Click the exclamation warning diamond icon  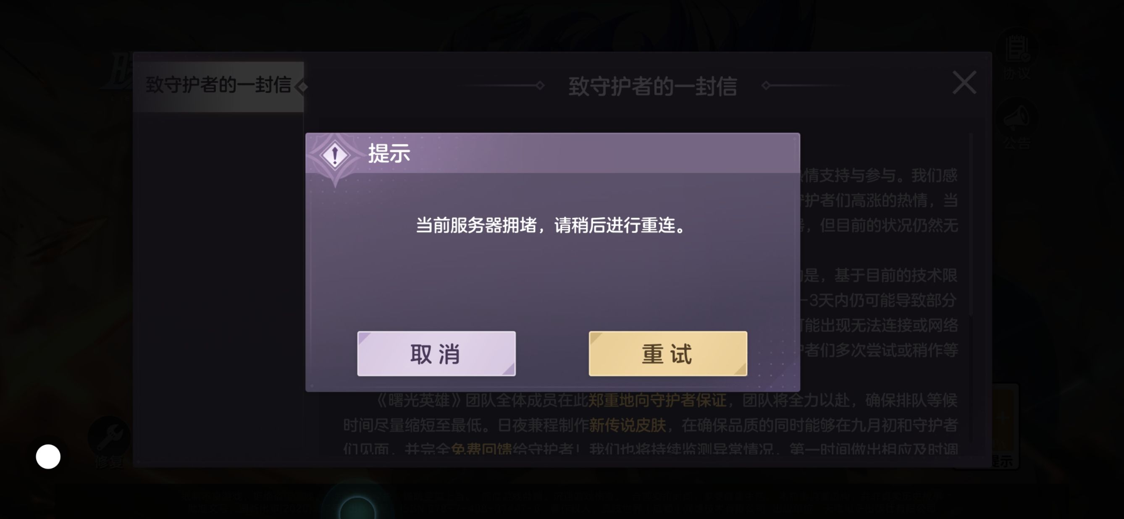pyautogui.click(x=335, y=155)
